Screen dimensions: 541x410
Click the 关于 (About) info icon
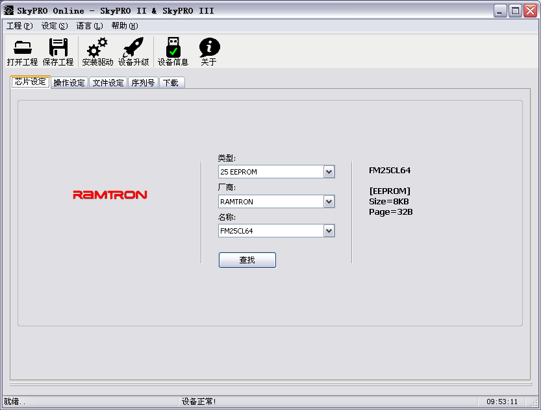pyautogui.click(x=209, y=47)
